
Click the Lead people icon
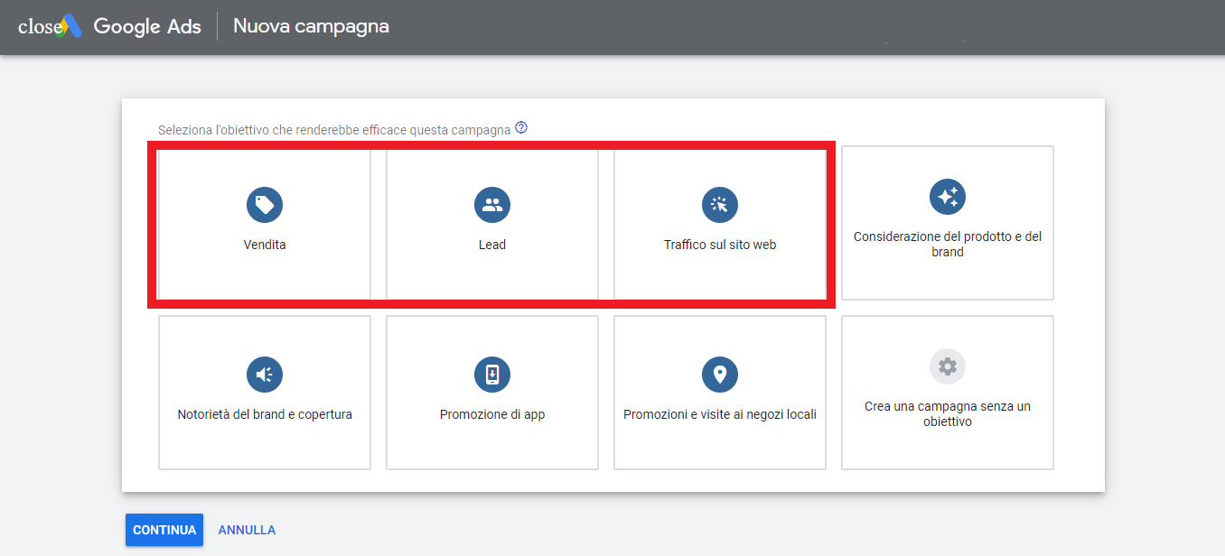(492, 205)
